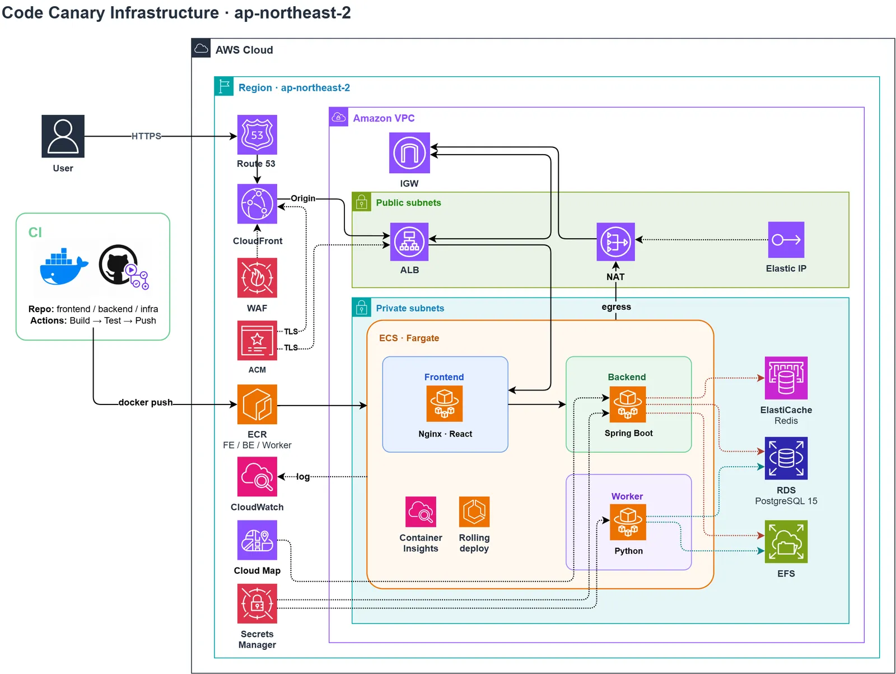Select the Region flag icon
The height and width of the screenshot is (674, 896).
[224, 86]
